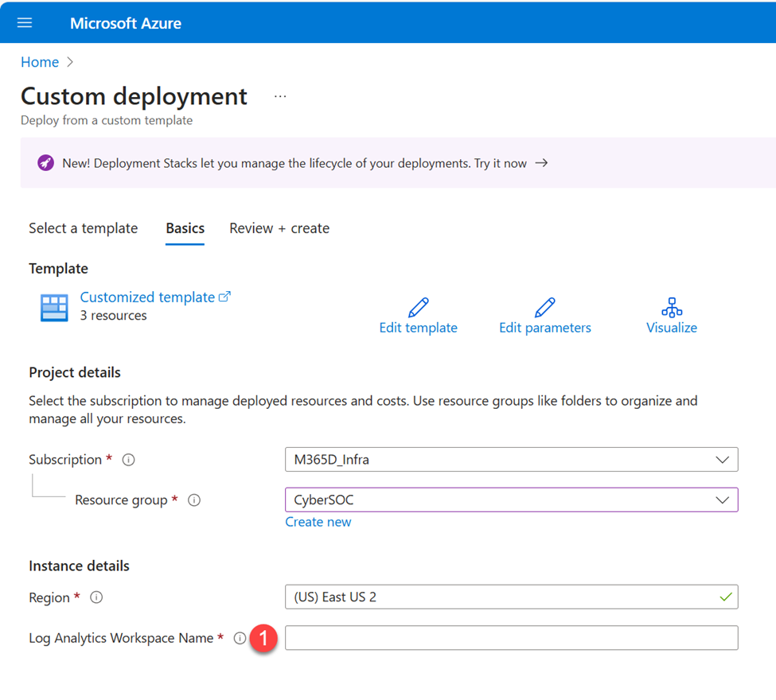The height and width of the screenshot is (700, 776).
Task: Click the Edit parameters pencil icon
Action: click(x=544, y=307)
